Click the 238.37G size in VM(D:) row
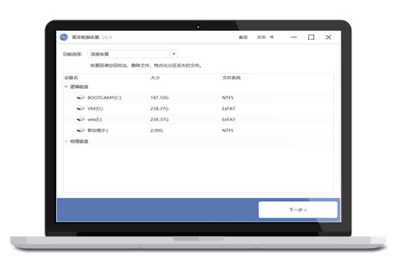 tap(160, 108)
